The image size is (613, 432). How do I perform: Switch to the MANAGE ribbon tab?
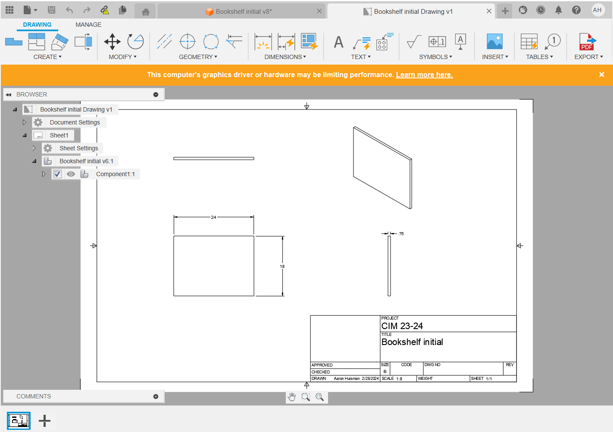tap(88, 25)
